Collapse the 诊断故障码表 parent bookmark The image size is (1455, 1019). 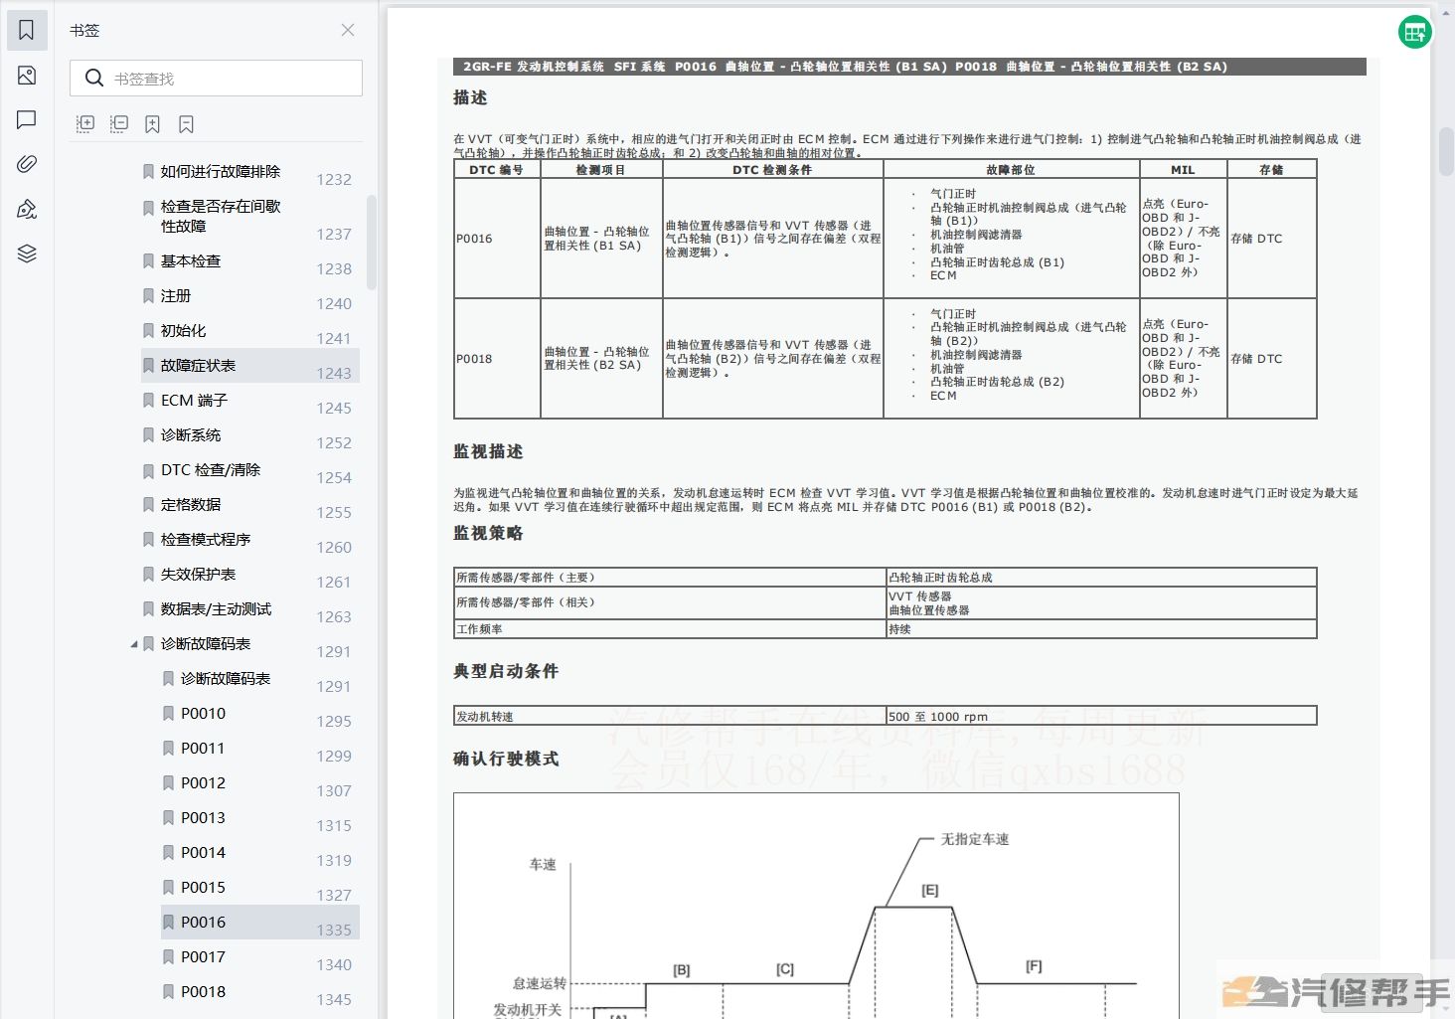[134, 644]
